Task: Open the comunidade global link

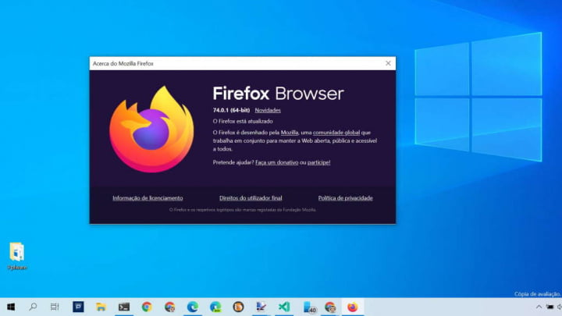Action: coord(336,133)
